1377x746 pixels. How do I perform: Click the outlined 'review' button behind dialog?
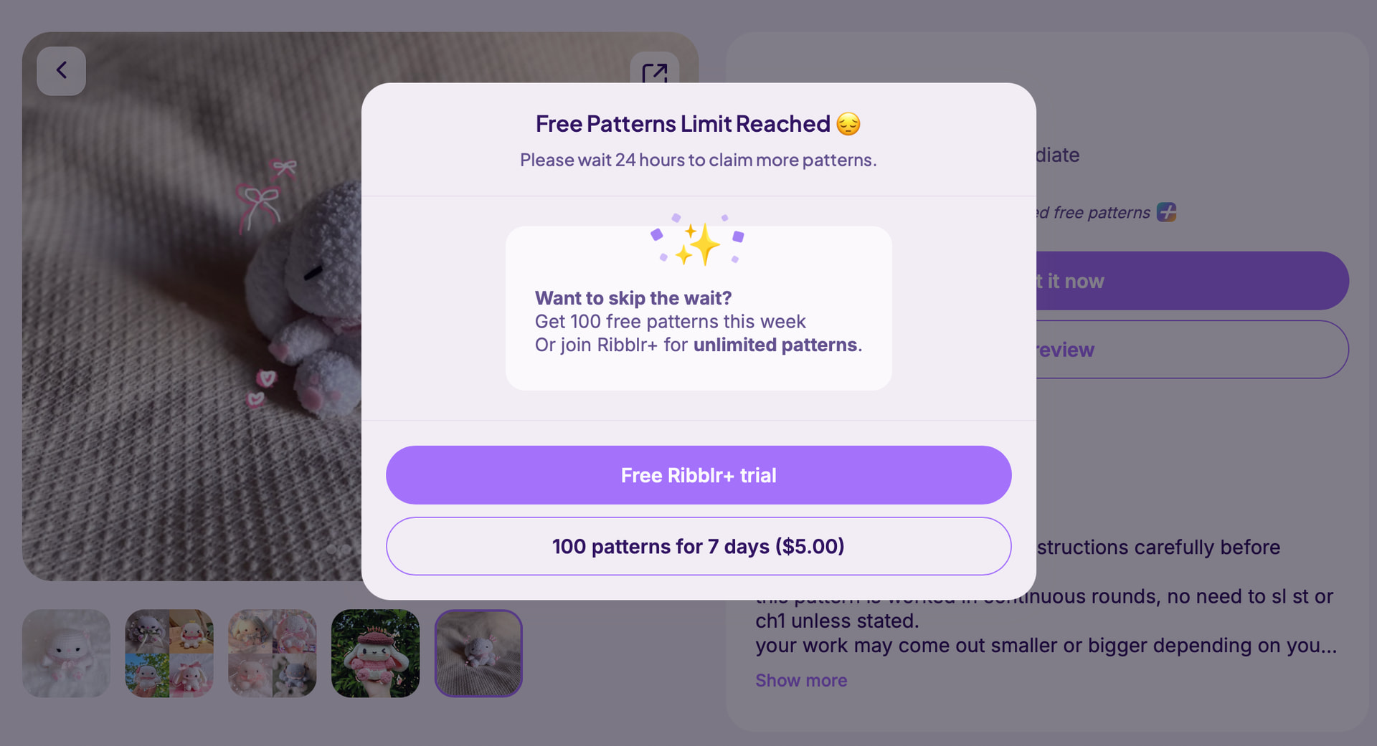coord(1191,350)
